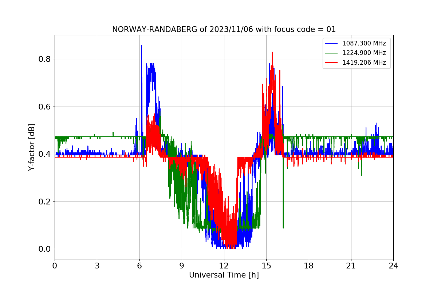
Task: Click the y-axis tick label 0.2
Action: (x=45, y=202)
